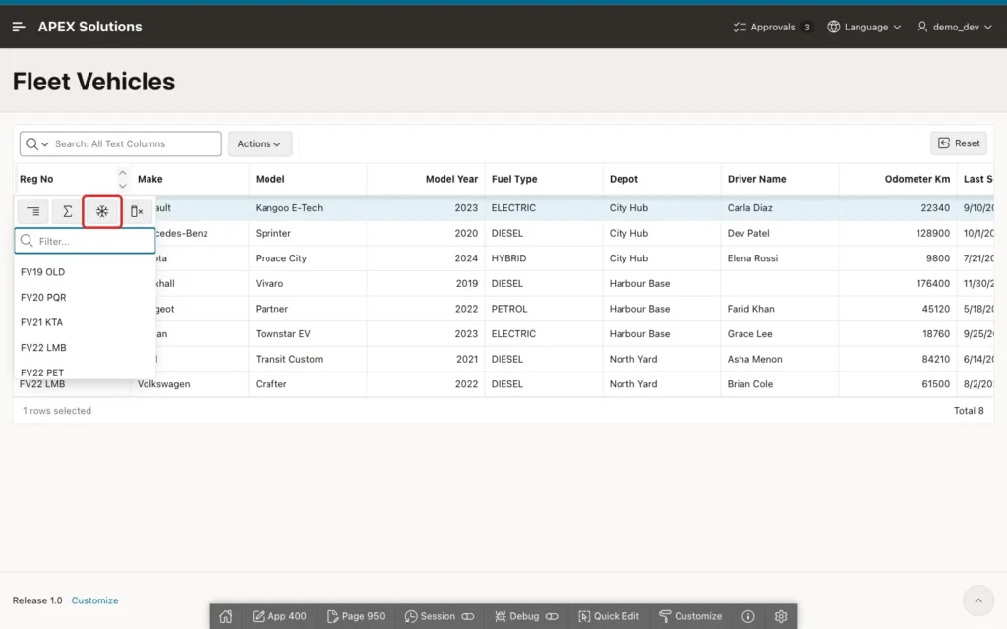The image size is (1007, 629).
Task: Sort Reg No ascending with up arrow
Action: pos(123,173)
